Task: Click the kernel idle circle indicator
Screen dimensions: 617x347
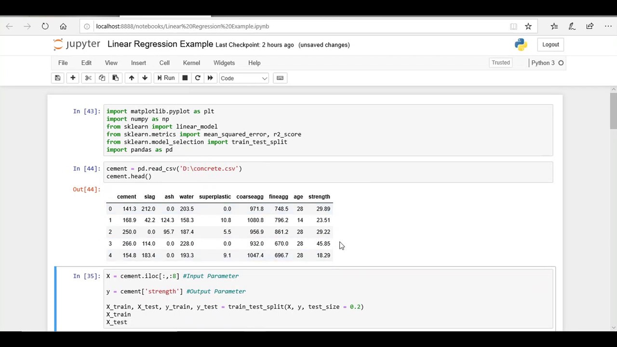Action: click(x=561, y=63)
